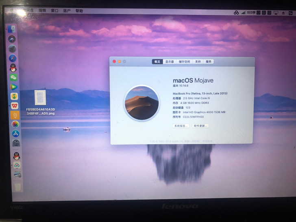Close the About This Mac window
This screenshot has width=296, height=222.
(x=114, y=62)
